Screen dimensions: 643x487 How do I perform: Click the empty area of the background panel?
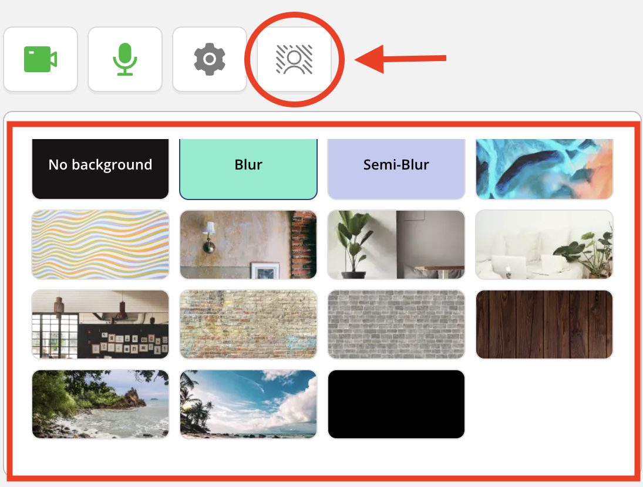(544, 404)
